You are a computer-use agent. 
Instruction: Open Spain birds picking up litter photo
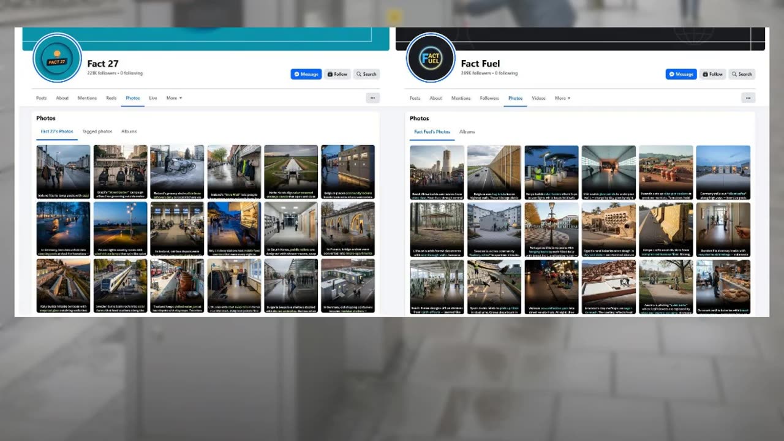point(494,287)
